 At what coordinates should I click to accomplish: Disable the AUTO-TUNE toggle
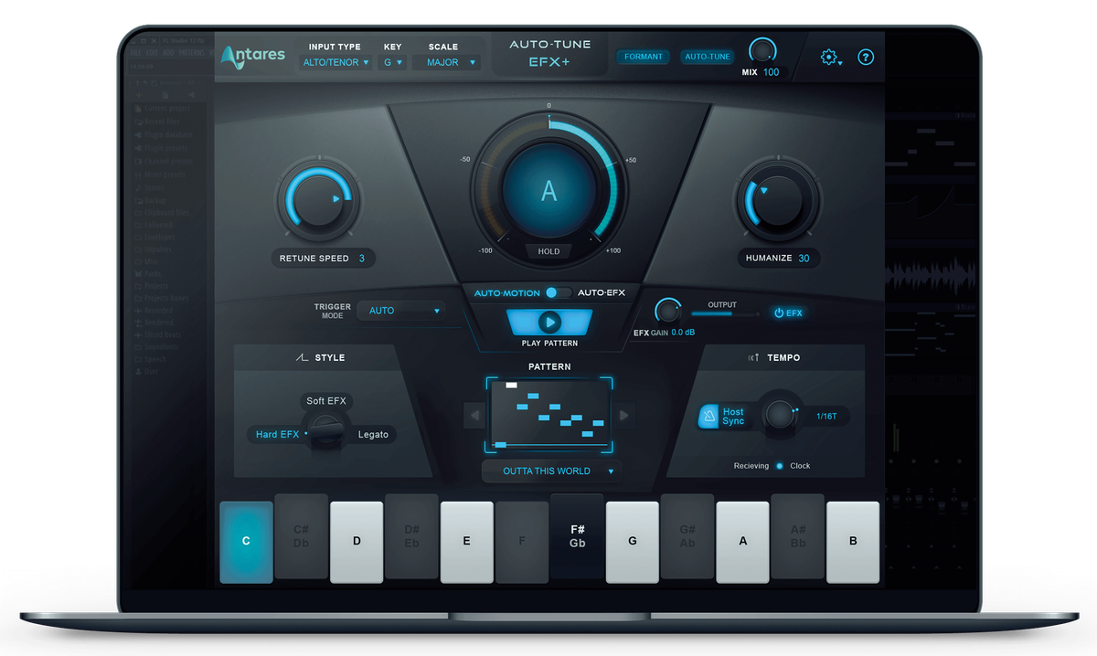pos(707,56)
